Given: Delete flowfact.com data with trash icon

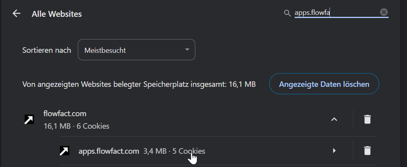Looking at the screenshot, I should (367, 119).
